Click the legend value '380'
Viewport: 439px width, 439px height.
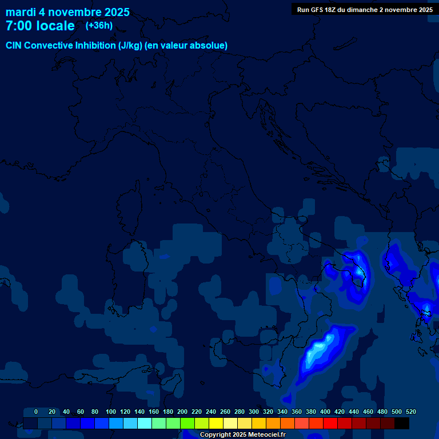point(311,412)
